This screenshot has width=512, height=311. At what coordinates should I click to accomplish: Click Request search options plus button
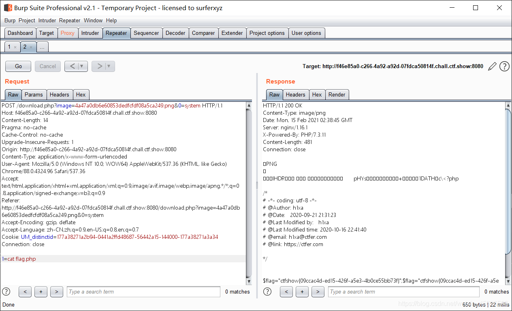pyautogui.click(x=41, y=292)
